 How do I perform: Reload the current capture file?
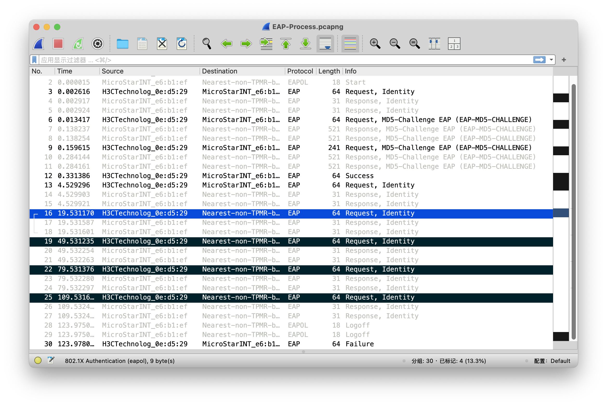coord(182,44)
